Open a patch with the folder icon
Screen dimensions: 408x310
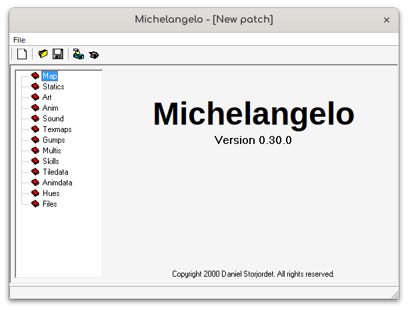[x=43, y=54]
